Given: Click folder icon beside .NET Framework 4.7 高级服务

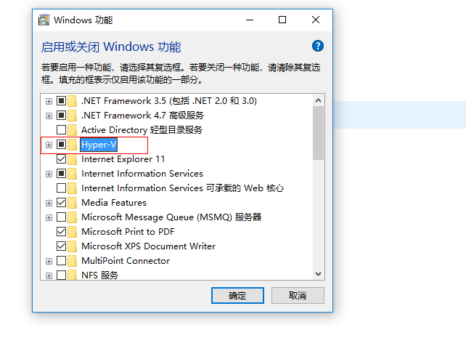Looking at the screenshot, I should (72, 116).
